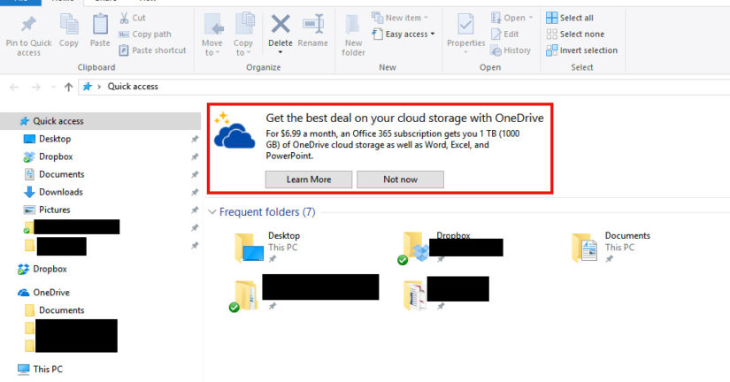This screenshot has width=730, height=382.
Task: Click the Copy icon in Clipboard group
Action: 69,24
